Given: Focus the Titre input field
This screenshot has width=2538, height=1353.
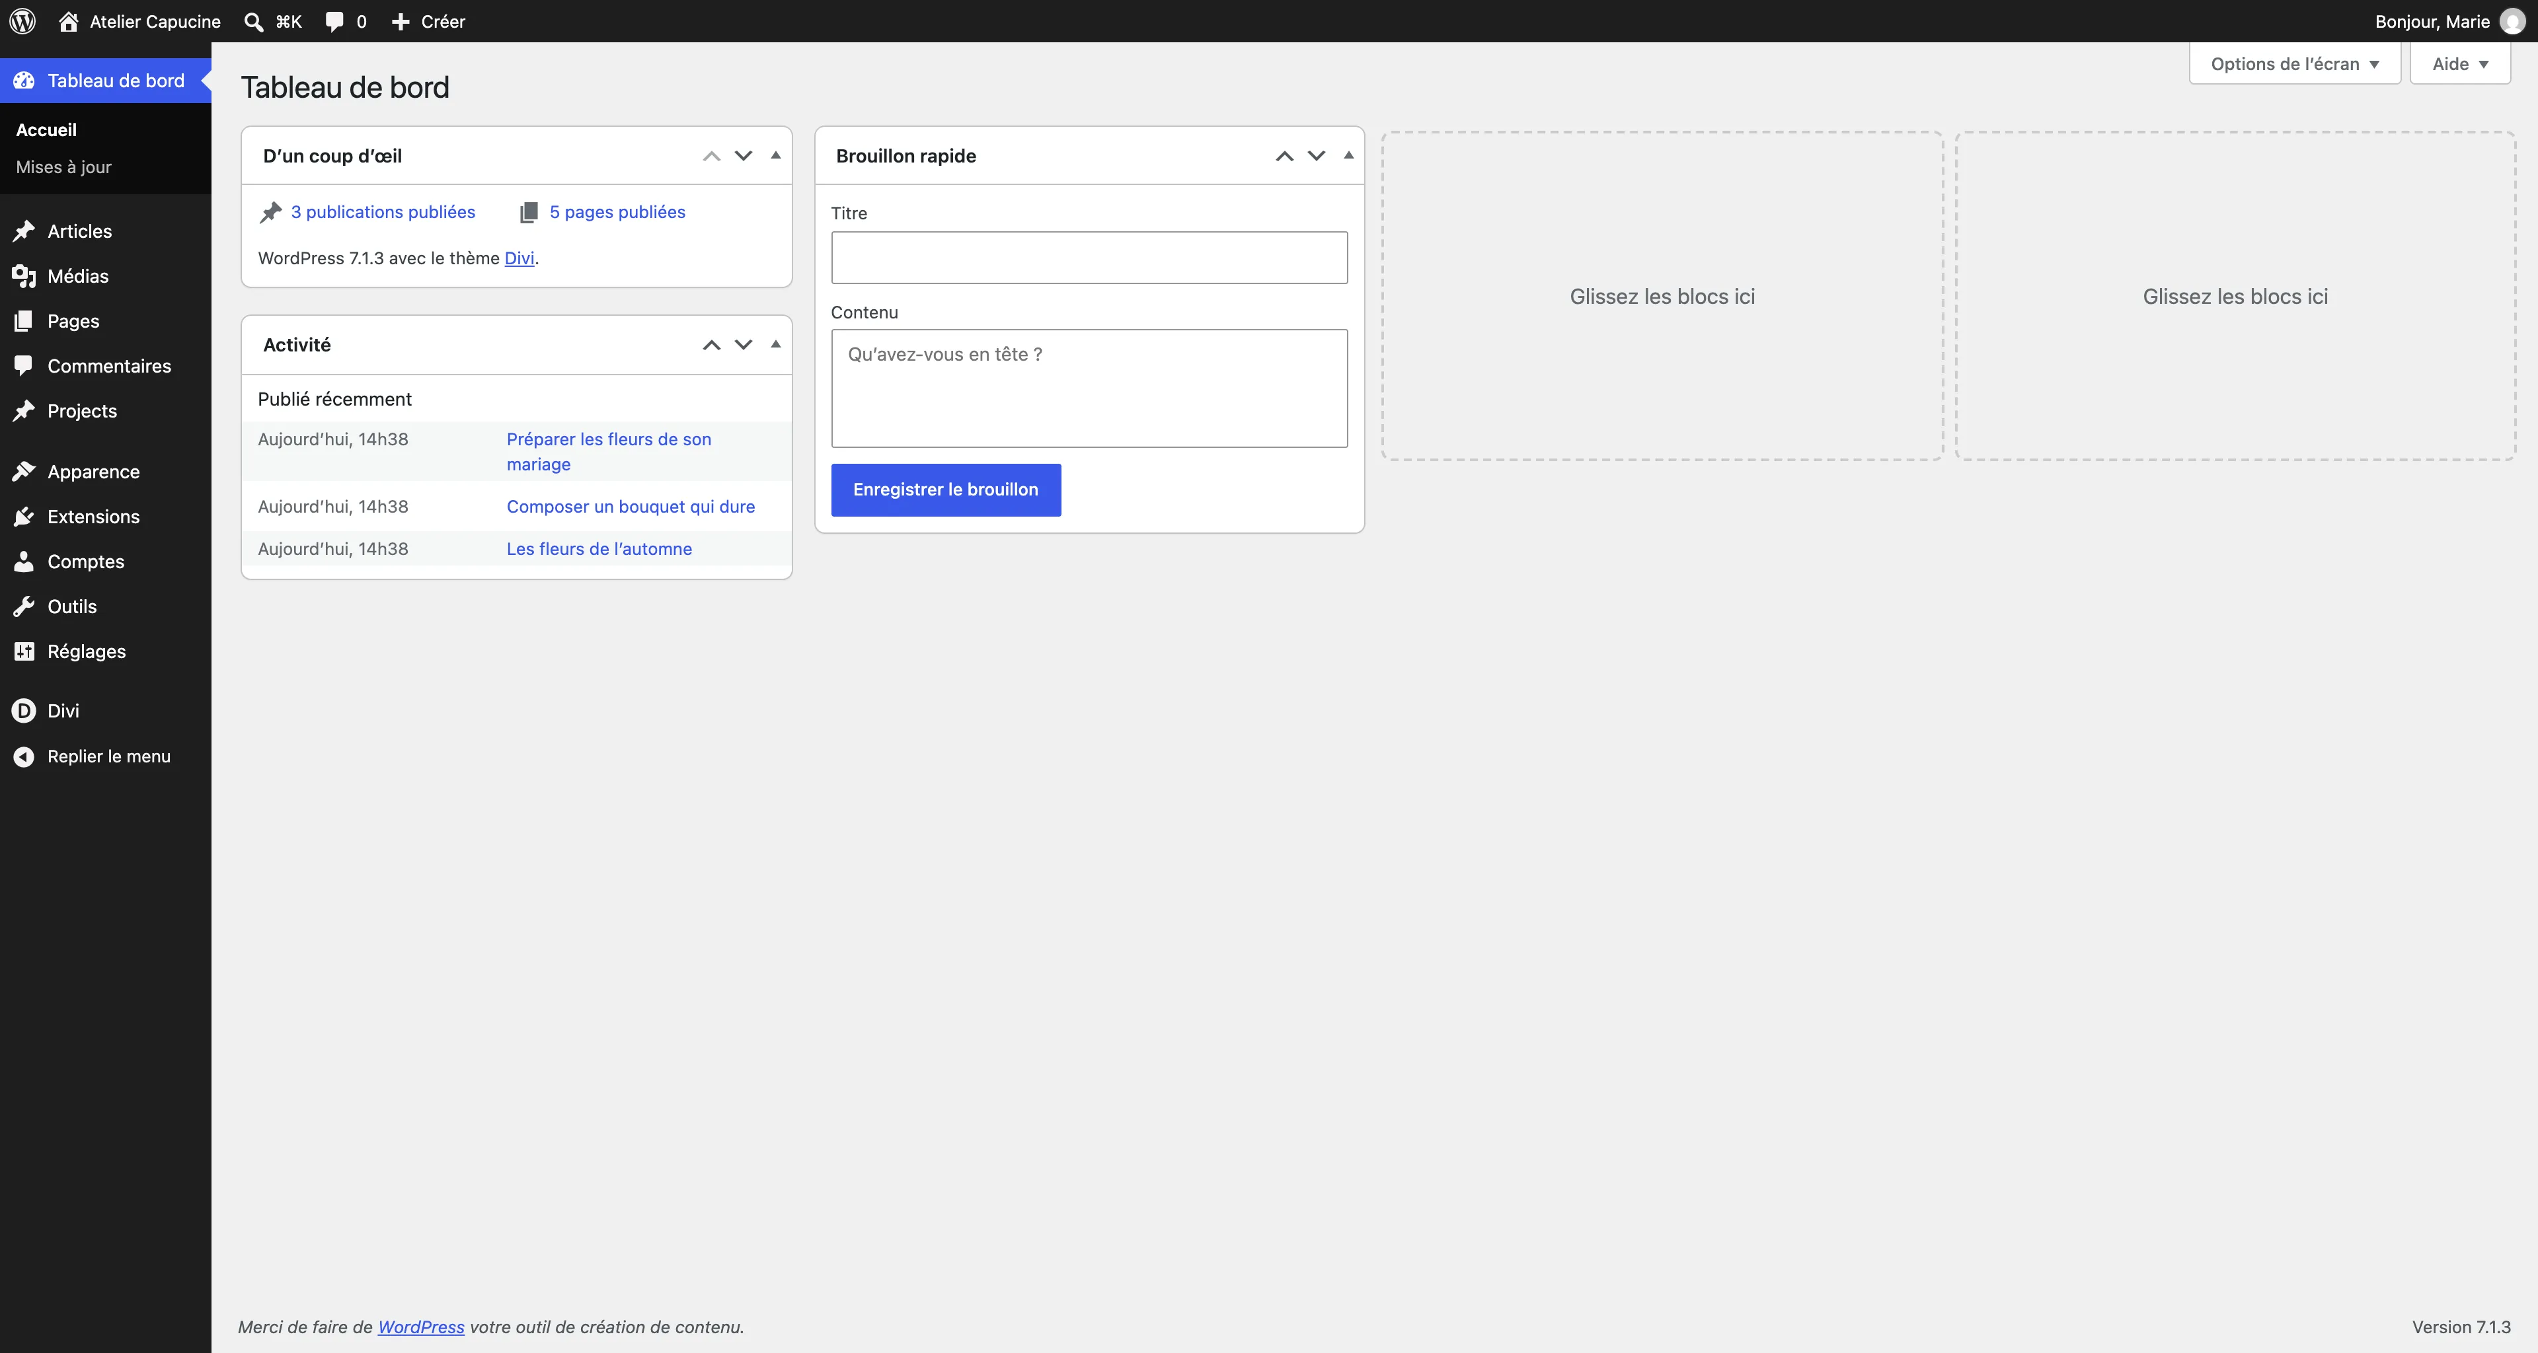Looking at the screenshot, I should 1090,258.
